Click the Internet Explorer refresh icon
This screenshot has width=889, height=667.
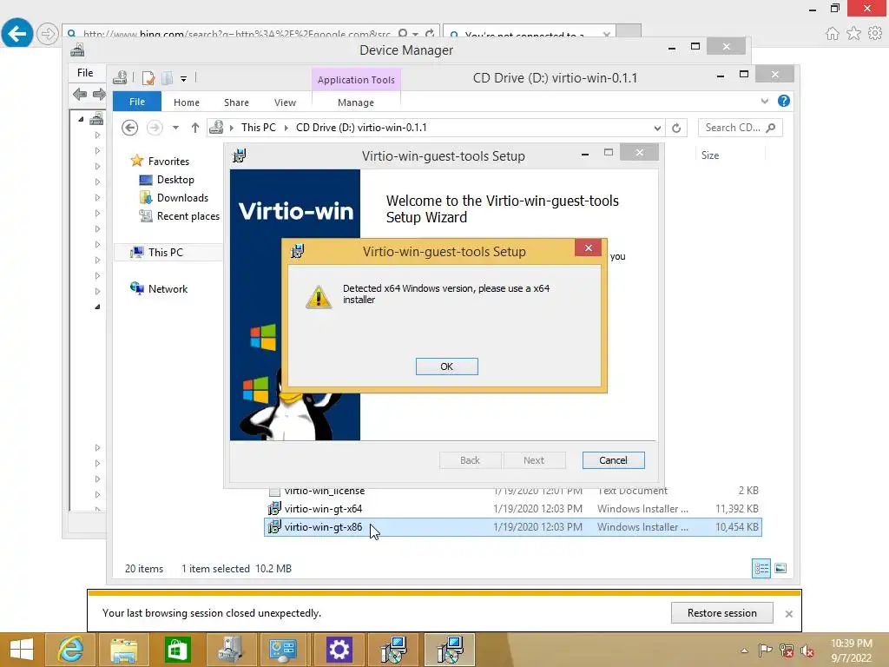pos(430,34)
